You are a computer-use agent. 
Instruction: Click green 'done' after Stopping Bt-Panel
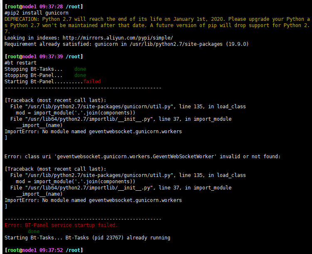click(80, 75)
